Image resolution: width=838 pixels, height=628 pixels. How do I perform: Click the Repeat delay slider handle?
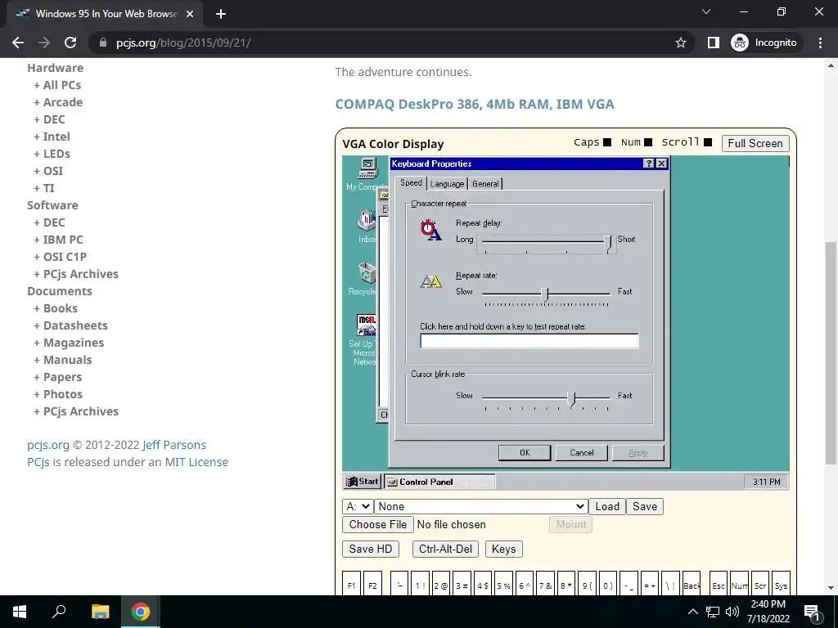pyautogui.click(x=608, y=243)
